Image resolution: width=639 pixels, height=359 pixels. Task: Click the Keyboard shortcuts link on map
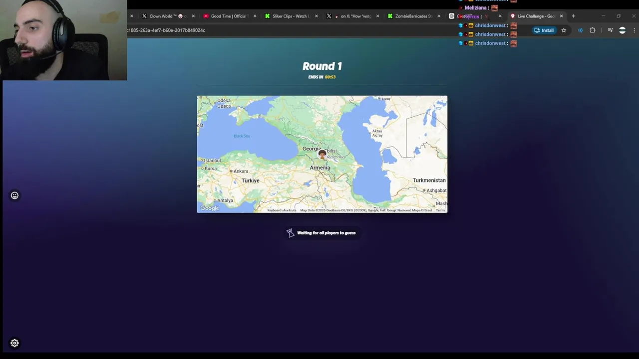[282, 210]
